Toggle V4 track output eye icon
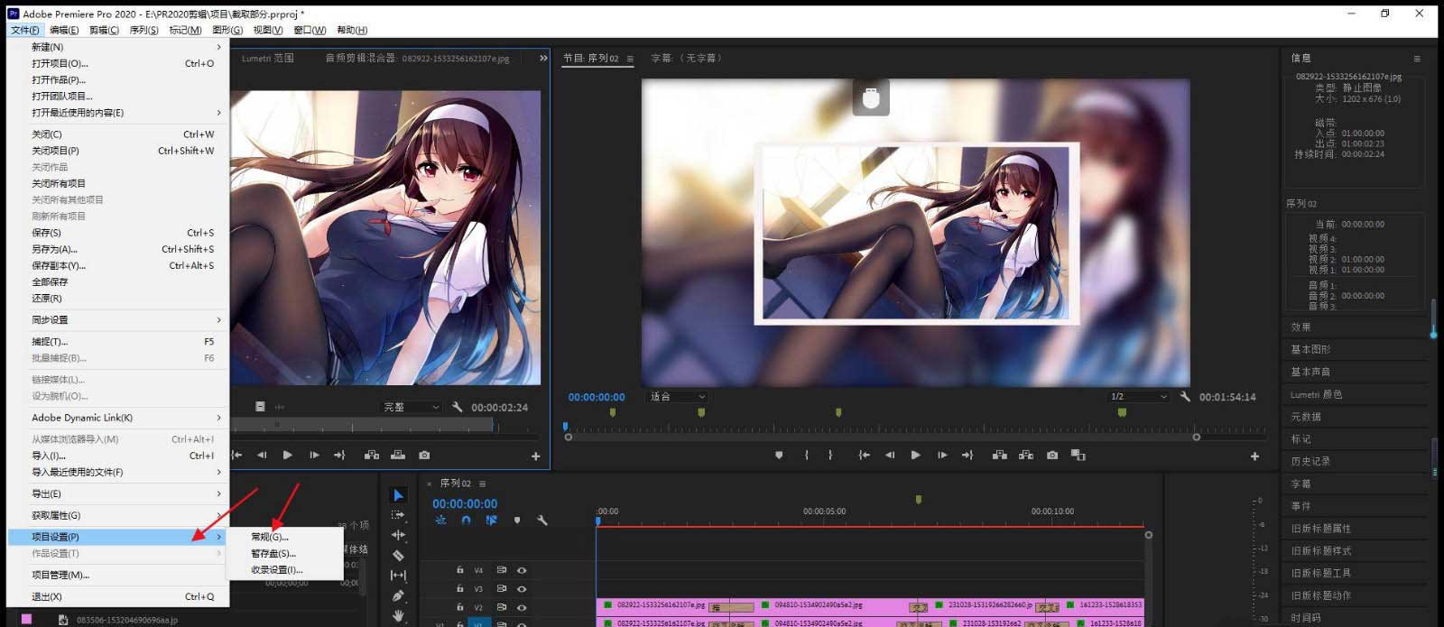This screenshot has width=1444, height=627. click(522, 570)
